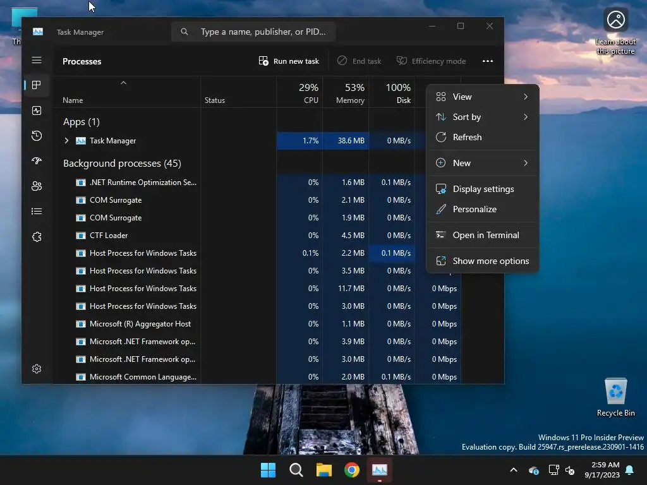Select Host Process for Windows Tasks using 11.7 MB
Viewport: 647px width, 485px height.
[257, 288]
